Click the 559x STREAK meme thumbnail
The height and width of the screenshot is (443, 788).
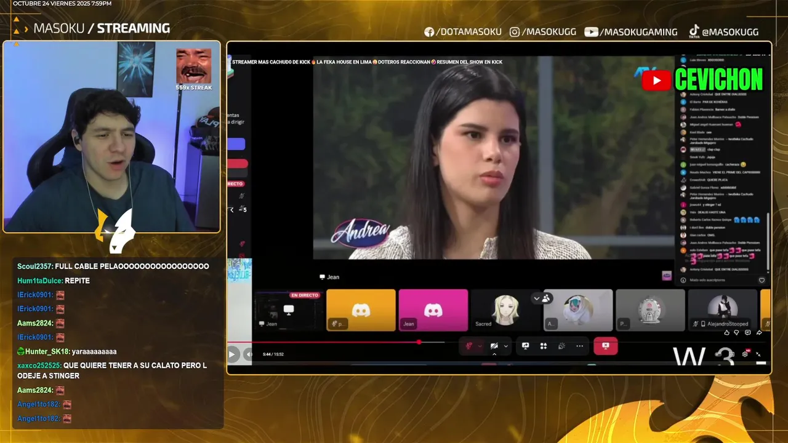tap(194, 66)
